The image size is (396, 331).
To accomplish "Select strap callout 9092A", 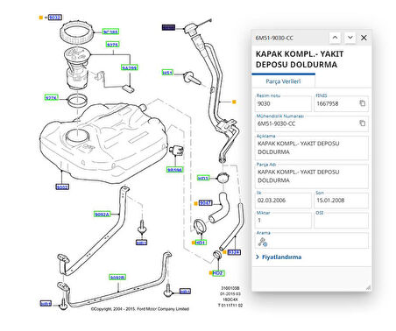I will pyautogui.click(x=102, y=215).
